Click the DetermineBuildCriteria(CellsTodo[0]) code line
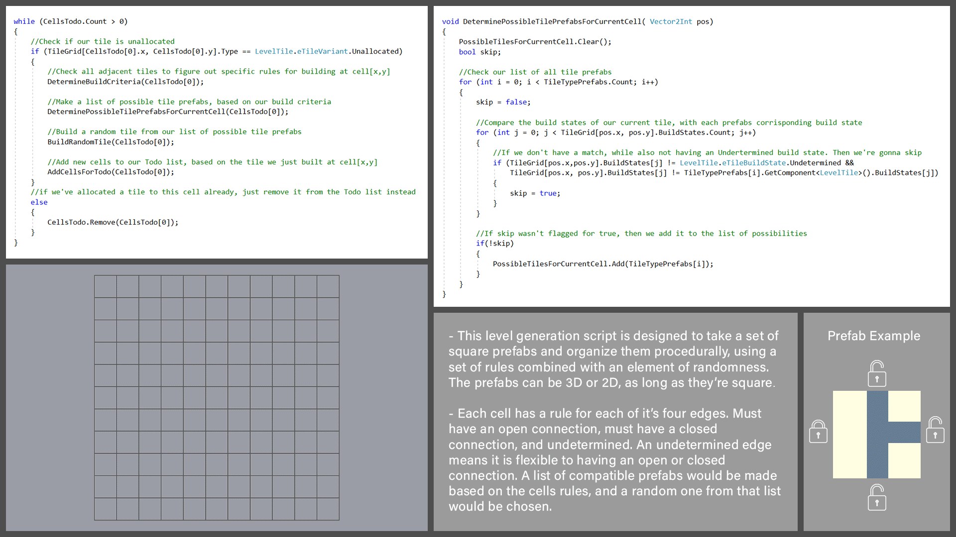The height and width of the screenshot is (537, 956). [125, 82]
